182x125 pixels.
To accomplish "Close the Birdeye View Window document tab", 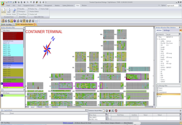I will click(x=34, y=24).
